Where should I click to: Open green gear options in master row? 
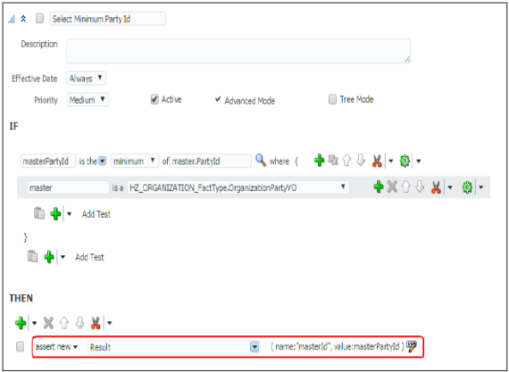tap(467, 187)
